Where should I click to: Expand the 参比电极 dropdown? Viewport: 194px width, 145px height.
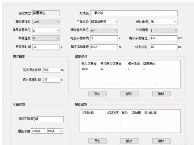[x=163, y=22]
